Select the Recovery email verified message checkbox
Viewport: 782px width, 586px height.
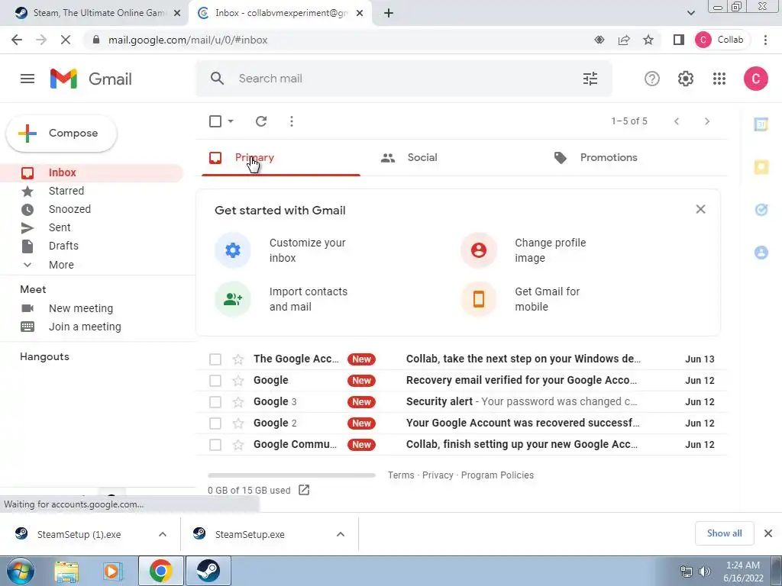(215, 380)
